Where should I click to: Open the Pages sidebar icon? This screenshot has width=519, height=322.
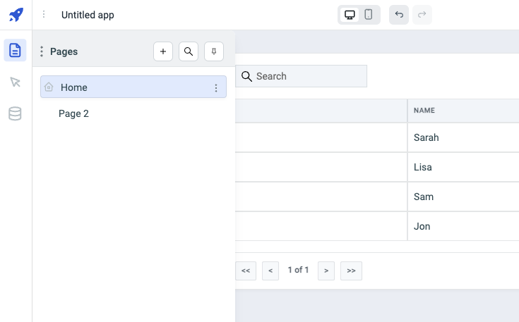tap(16, 50)
